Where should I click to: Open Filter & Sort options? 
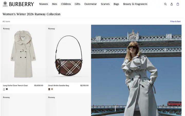pyautogui.click(x=175, y=21)
